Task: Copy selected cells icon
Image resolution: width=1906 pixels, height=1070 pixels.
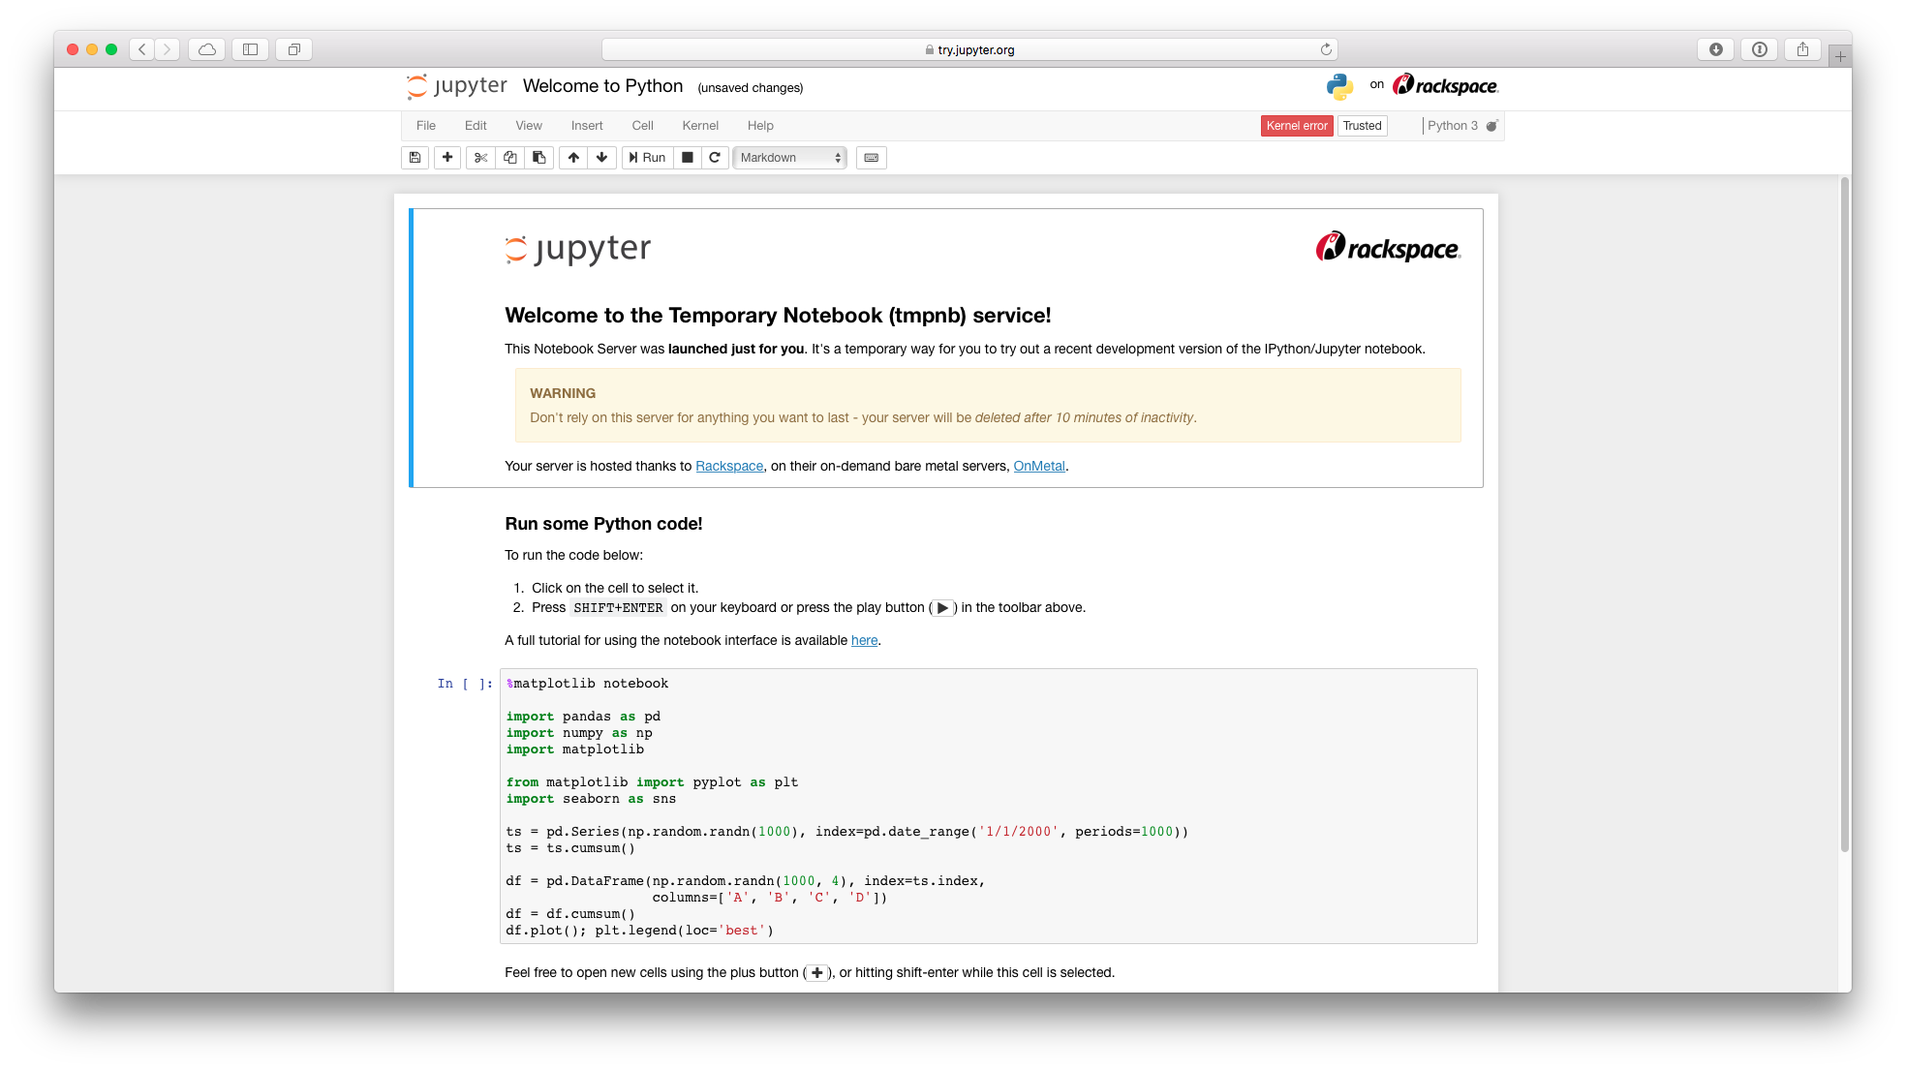Action: pos(510,158)
